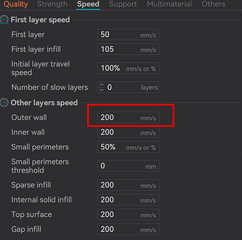Switch to the Quality tab
Viewport: 242px width, 240px height.
[16, 4]
